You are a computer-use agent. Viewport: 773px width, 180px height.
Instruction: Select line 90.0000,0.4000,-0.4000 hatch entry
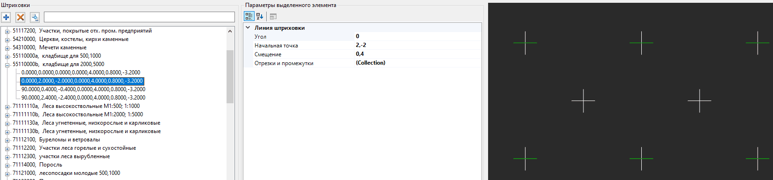tap(83, 89)
